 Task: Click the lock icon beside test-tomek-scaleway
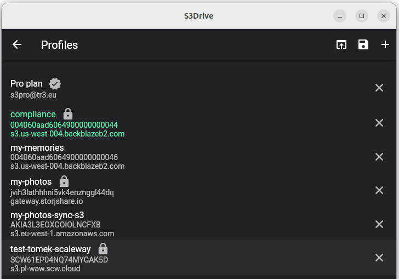pos(103,249)
